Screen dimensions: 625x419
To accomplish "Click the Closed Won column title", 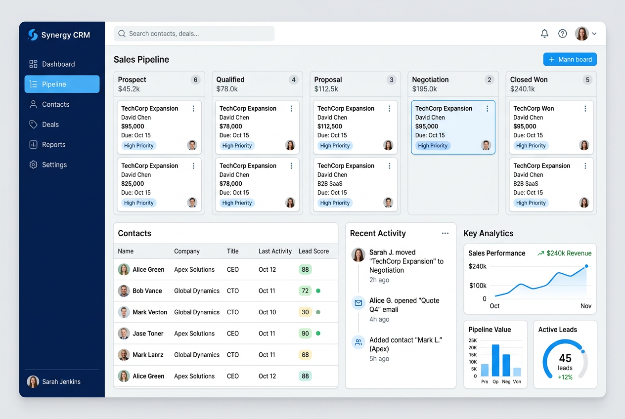I will pyautogui.click(x=529, y=80).
